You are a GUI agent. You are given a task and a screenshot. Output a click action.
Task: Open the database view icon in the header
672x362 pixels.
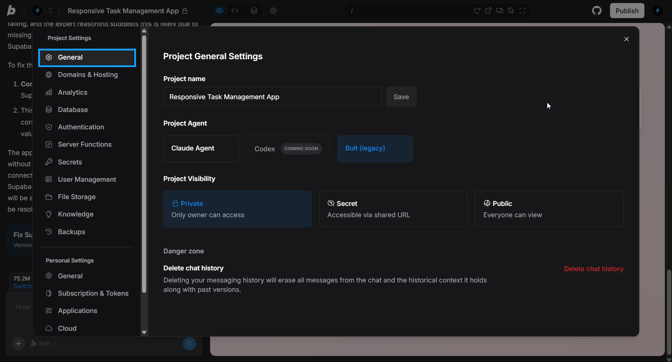[254, 11]
